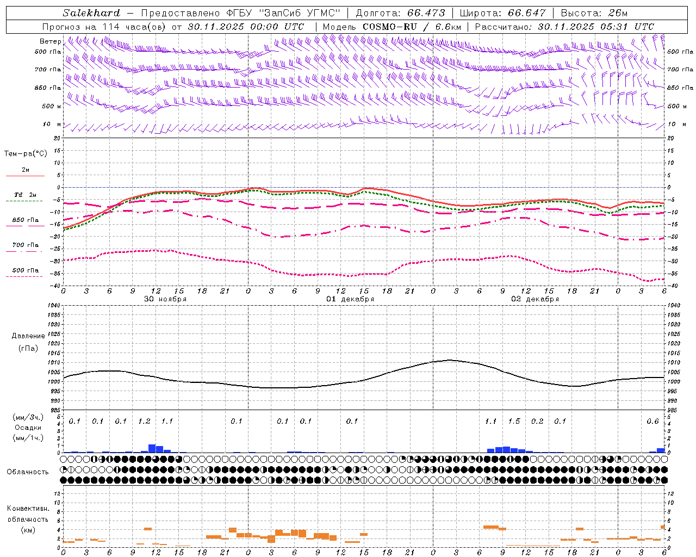The height and width of the screenshot is (557, 696).
Task: Click the '(км)' unit label
Action: click(x=28, y=530)
